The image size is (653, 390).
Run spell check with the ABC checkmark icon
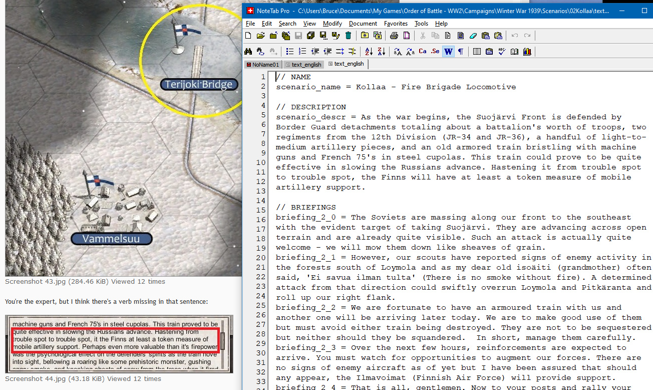(x=502, y=51)
